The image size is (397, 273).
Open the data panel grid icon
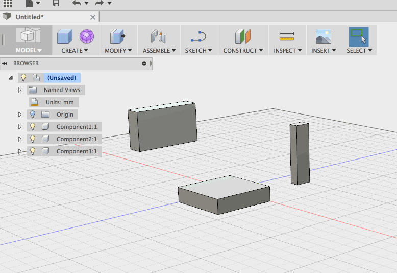pyautogui.click(x=8, y=3)
